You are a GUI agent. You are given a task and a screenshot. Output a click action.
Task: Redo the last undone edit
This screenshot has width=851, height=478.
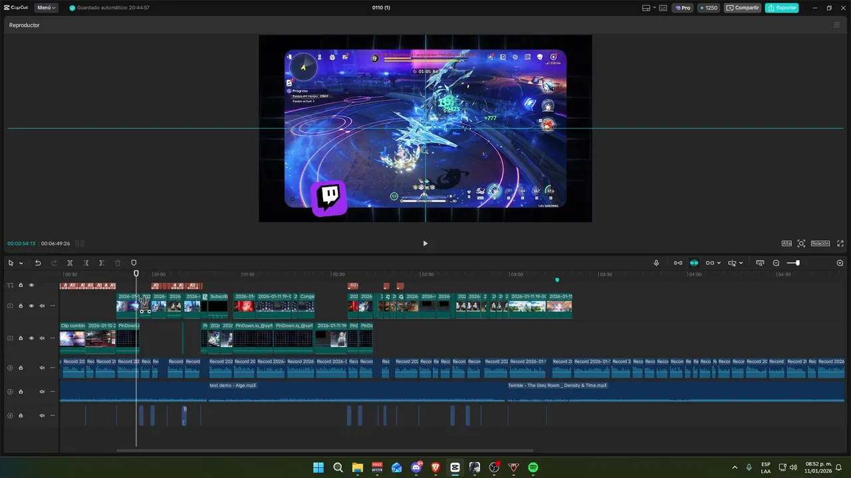point(54,263)
